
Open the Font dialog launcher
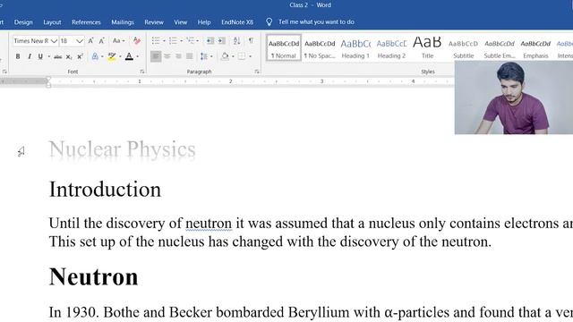pos(142,72)
